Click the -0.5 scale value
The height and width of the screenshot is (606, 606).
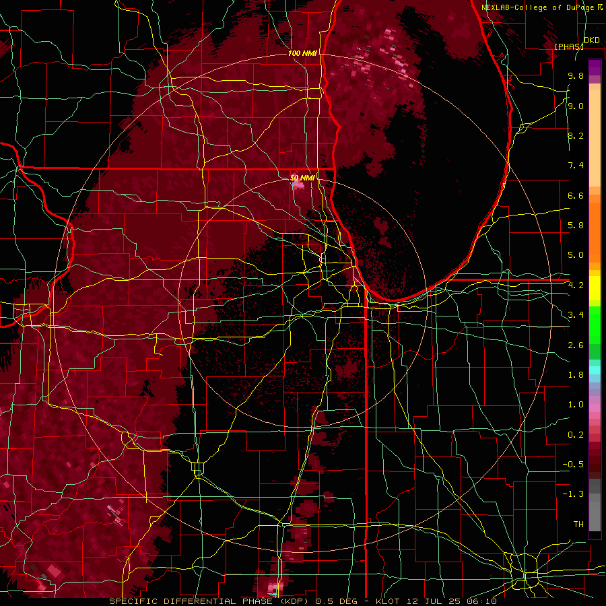(573, 465)
